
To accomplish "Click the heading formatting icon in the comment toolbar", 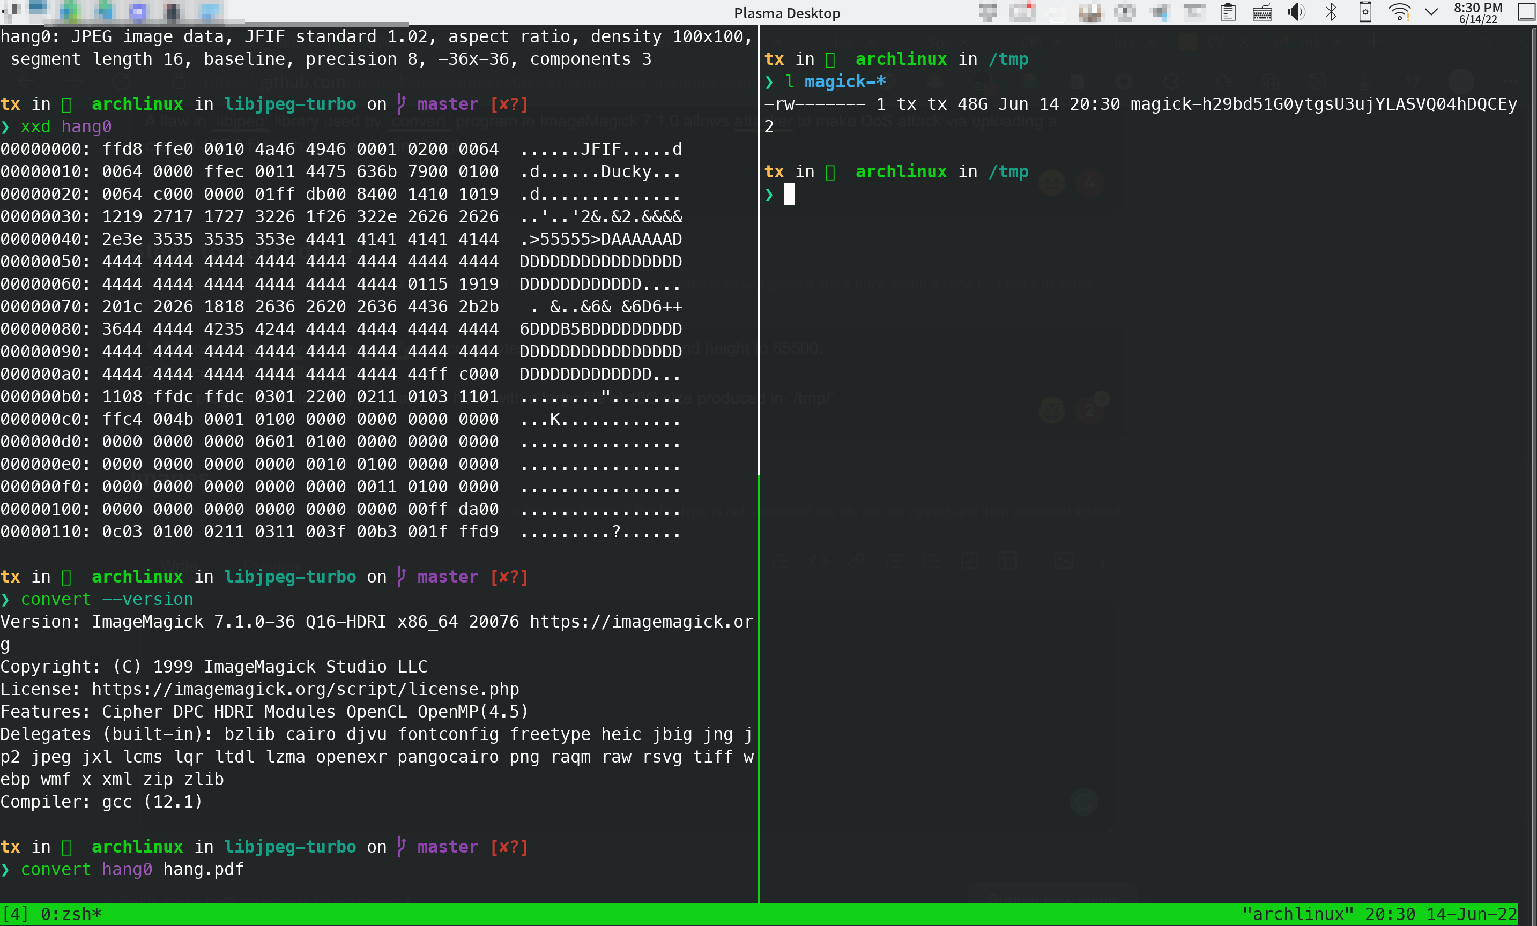I will [x=781, y=562].
